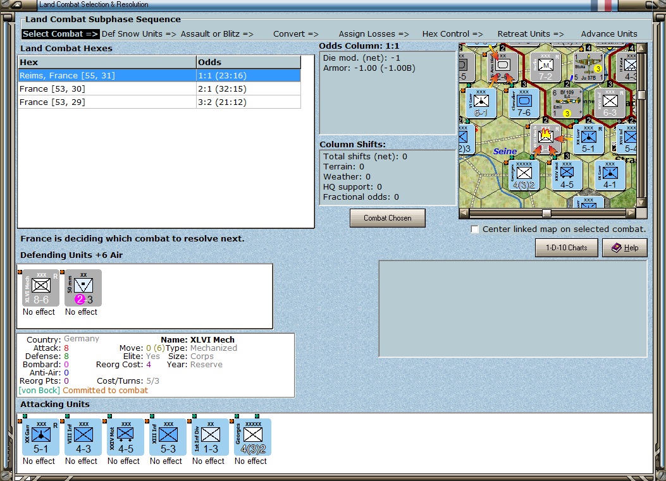Screen dimensions: 666x481
Task: Click the Assign Losses subphase label
Action: pyautogui.click(x=374, y=34)
